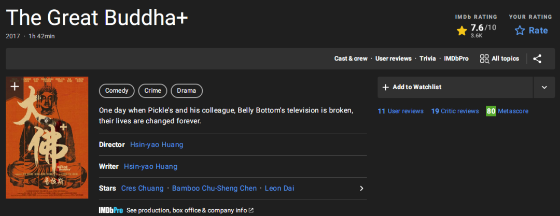
Task: Add the movie to Watchlist
Action: coord(455,87)
